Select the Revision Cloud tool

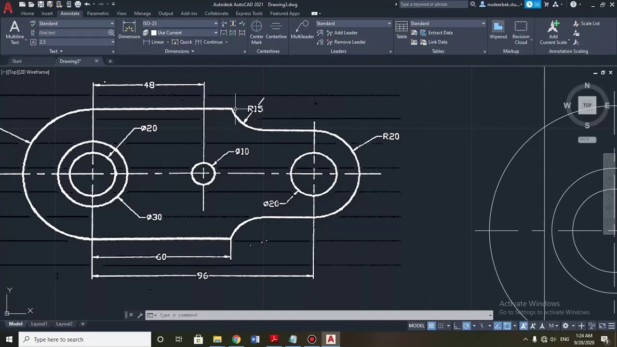coord(521,32)
